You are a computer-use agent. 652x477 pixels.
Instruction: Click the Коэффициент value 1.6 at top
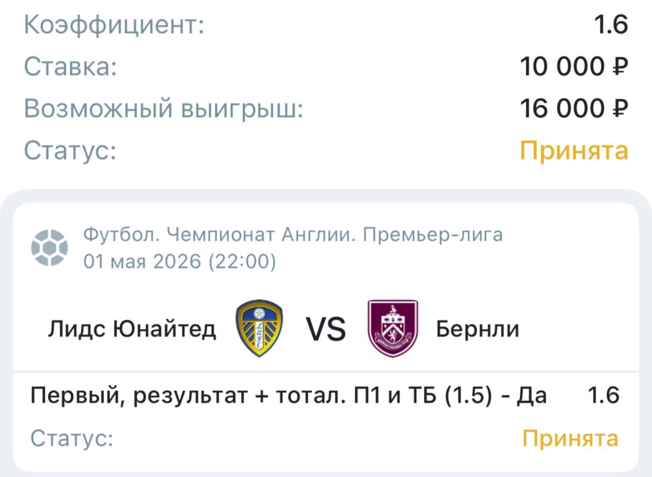[611, 24]
